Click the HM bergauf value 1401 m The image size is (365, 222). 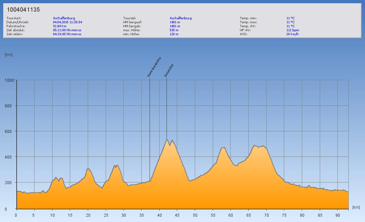click(175, 22)
